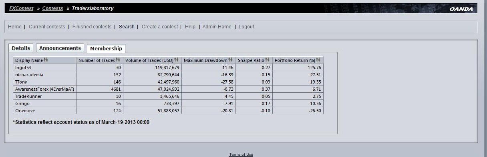
Task: Click drawdown value -0.73
Action: [228, 89]
